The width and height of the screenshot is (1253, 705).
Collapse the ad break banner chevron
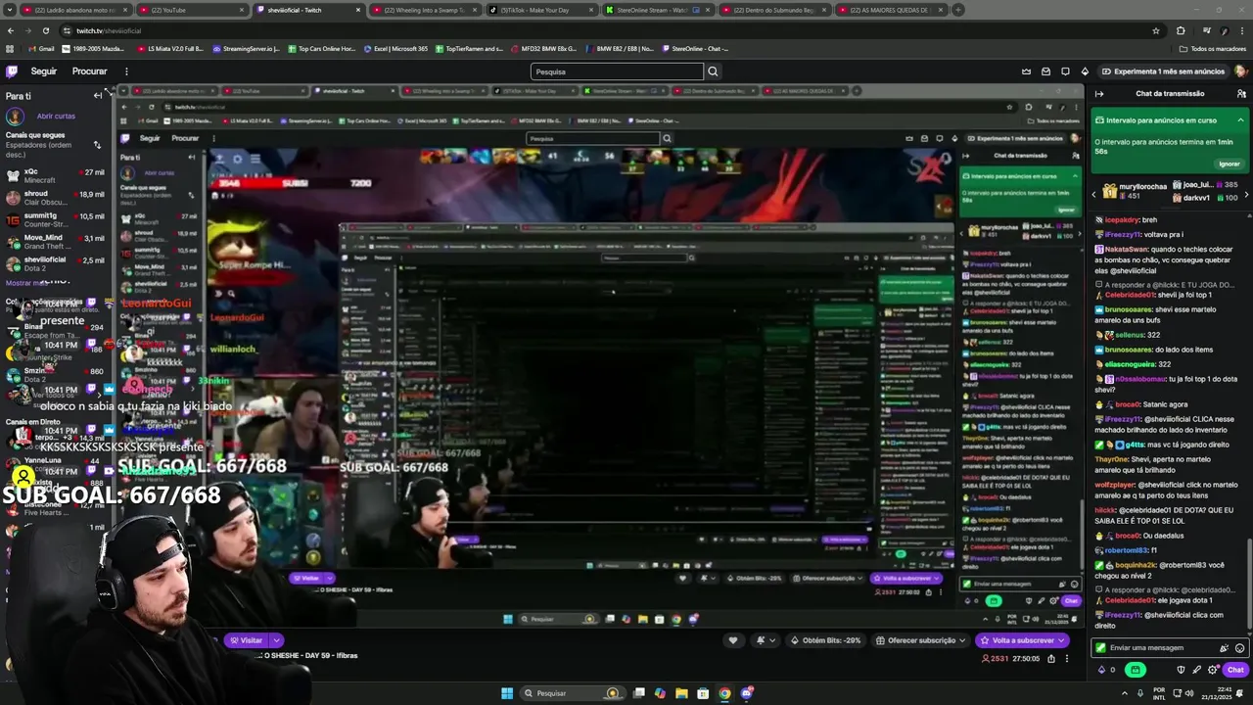pos(1240,120)
